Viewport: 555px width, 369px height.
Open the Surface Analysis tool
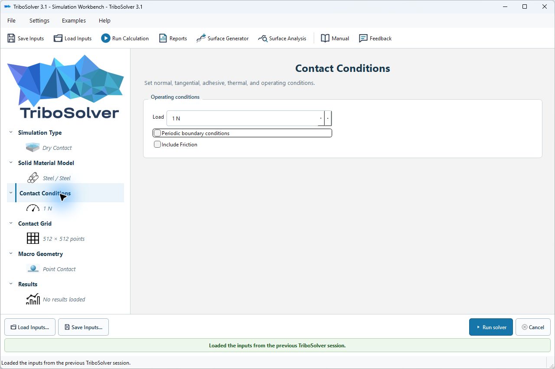[282, 39]
